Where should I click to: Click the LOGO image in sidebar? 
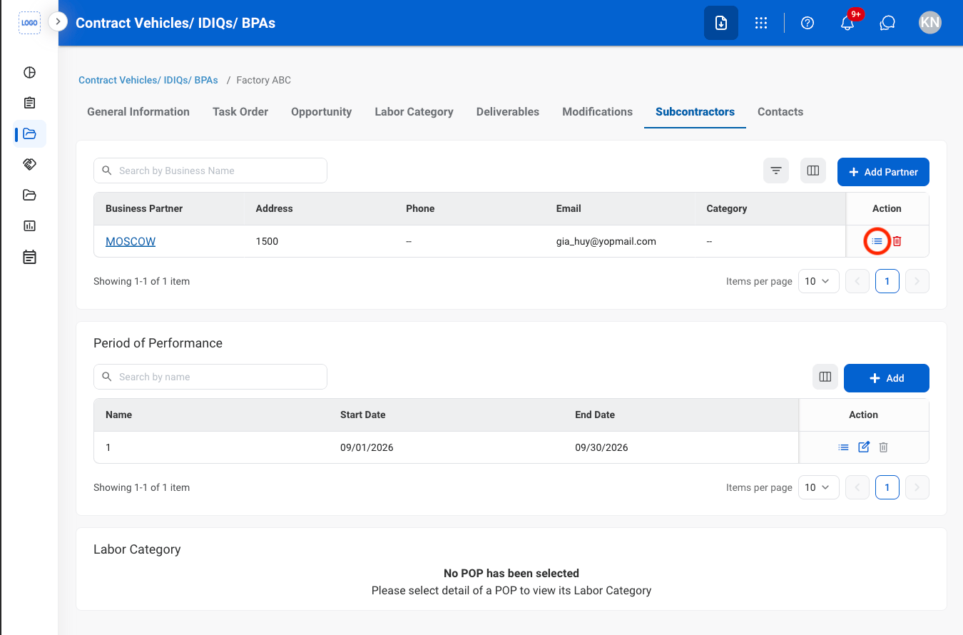tap(29, 23)
